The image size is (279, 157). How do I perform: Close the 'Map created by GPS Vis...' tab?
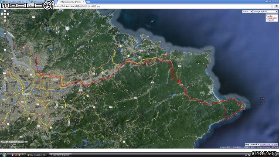(83, 2)
